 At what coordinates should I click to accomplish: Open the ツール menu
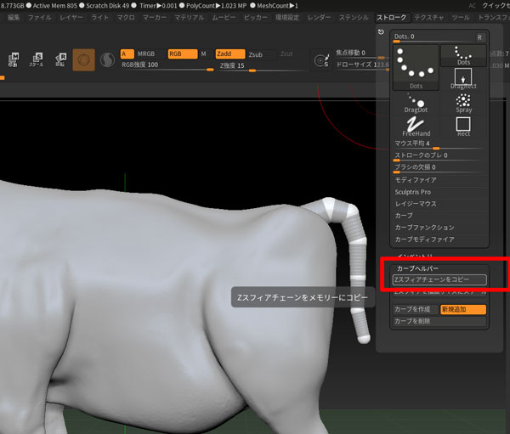(x=461, y=17)
